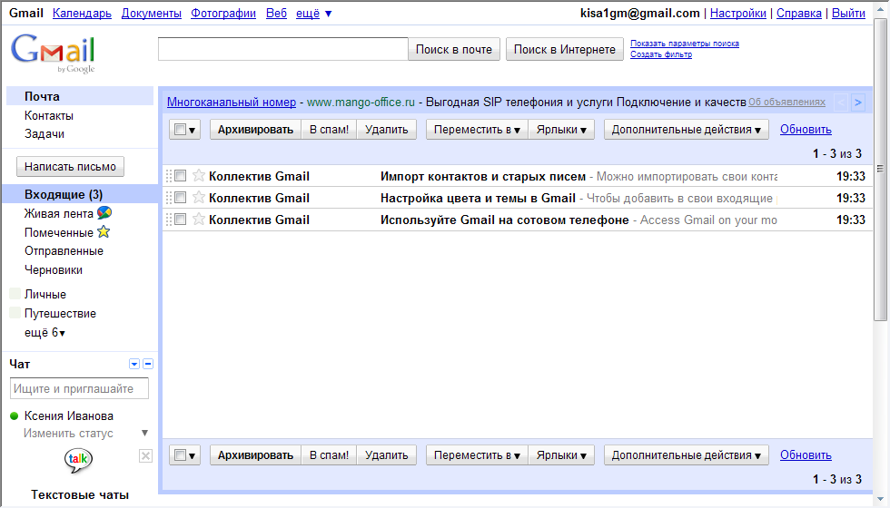The height and width of the screenshot is (508, 890).
Task: Click Показать параметры поиска link
Action: click(x=685, y=44)
